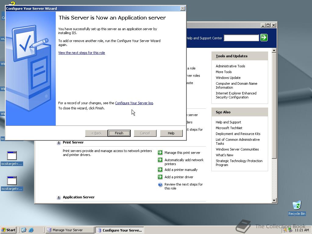This screenshot has height=234, width=312.
Task: Open Administrative Tools link
Action: 230,66
